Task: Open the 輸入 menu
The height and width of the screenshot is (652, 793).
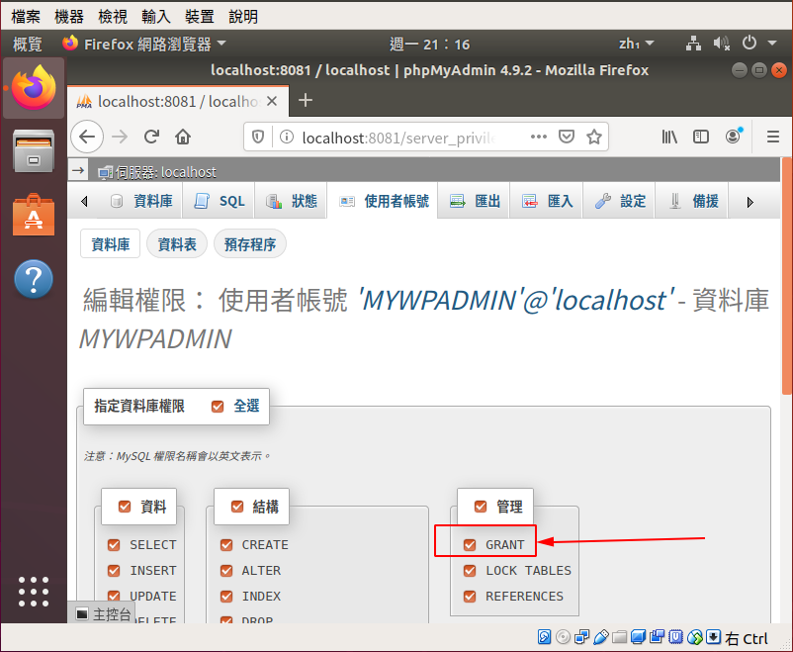Action: [156, 17]
